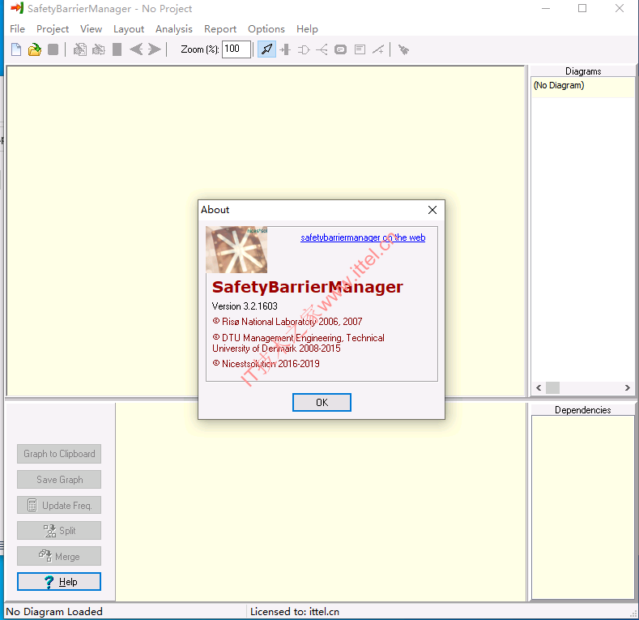Select the add connection line tool icon
Viewport: 639px width, 620px height.
coord(378,49)
